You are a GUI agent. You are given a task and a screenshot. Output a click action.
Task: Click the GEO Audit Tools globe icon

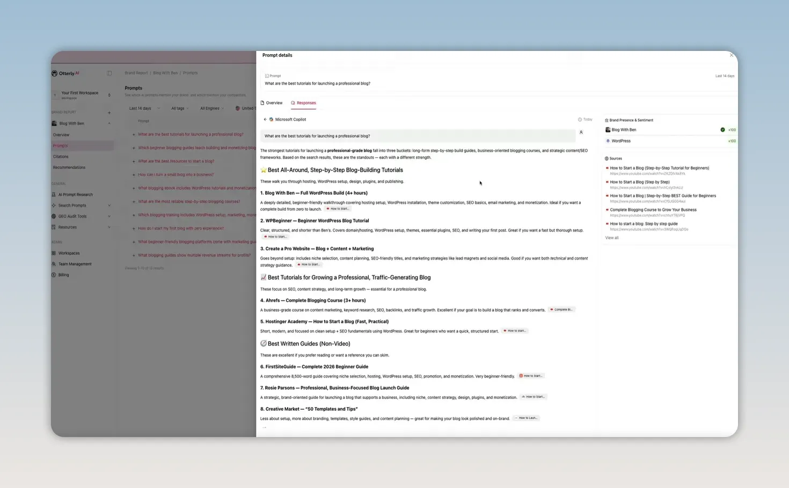(54, 216)
